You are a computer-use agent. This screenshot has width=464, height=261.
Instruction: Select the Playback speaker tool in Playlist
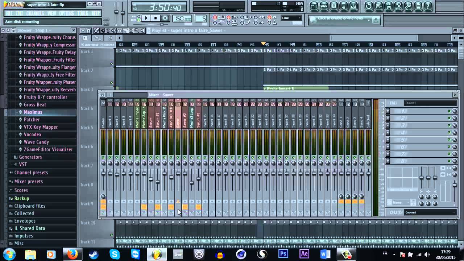click(143, 31)
